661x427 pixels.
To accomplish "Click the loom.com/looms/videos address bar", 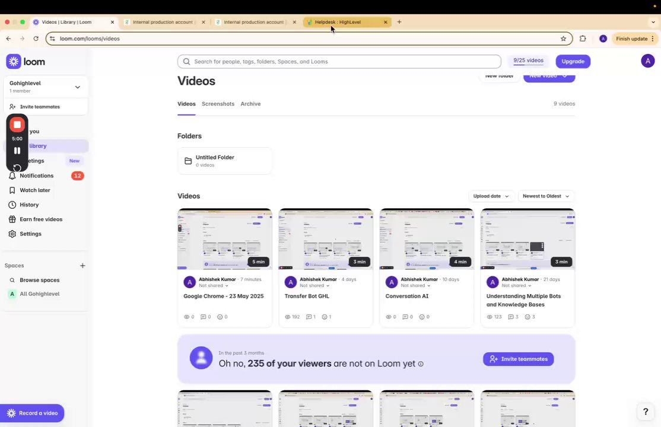I will tap(308, 39).
